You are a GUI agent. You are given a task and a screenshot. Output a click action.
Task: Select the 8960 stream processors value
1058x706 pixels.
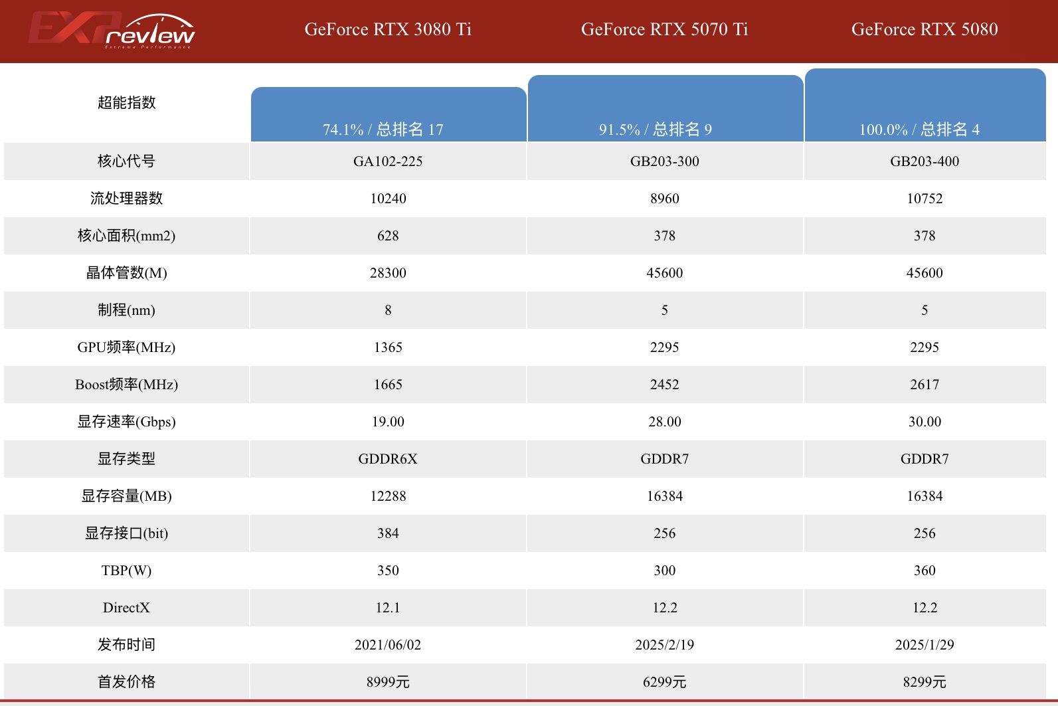click(665, 199)
